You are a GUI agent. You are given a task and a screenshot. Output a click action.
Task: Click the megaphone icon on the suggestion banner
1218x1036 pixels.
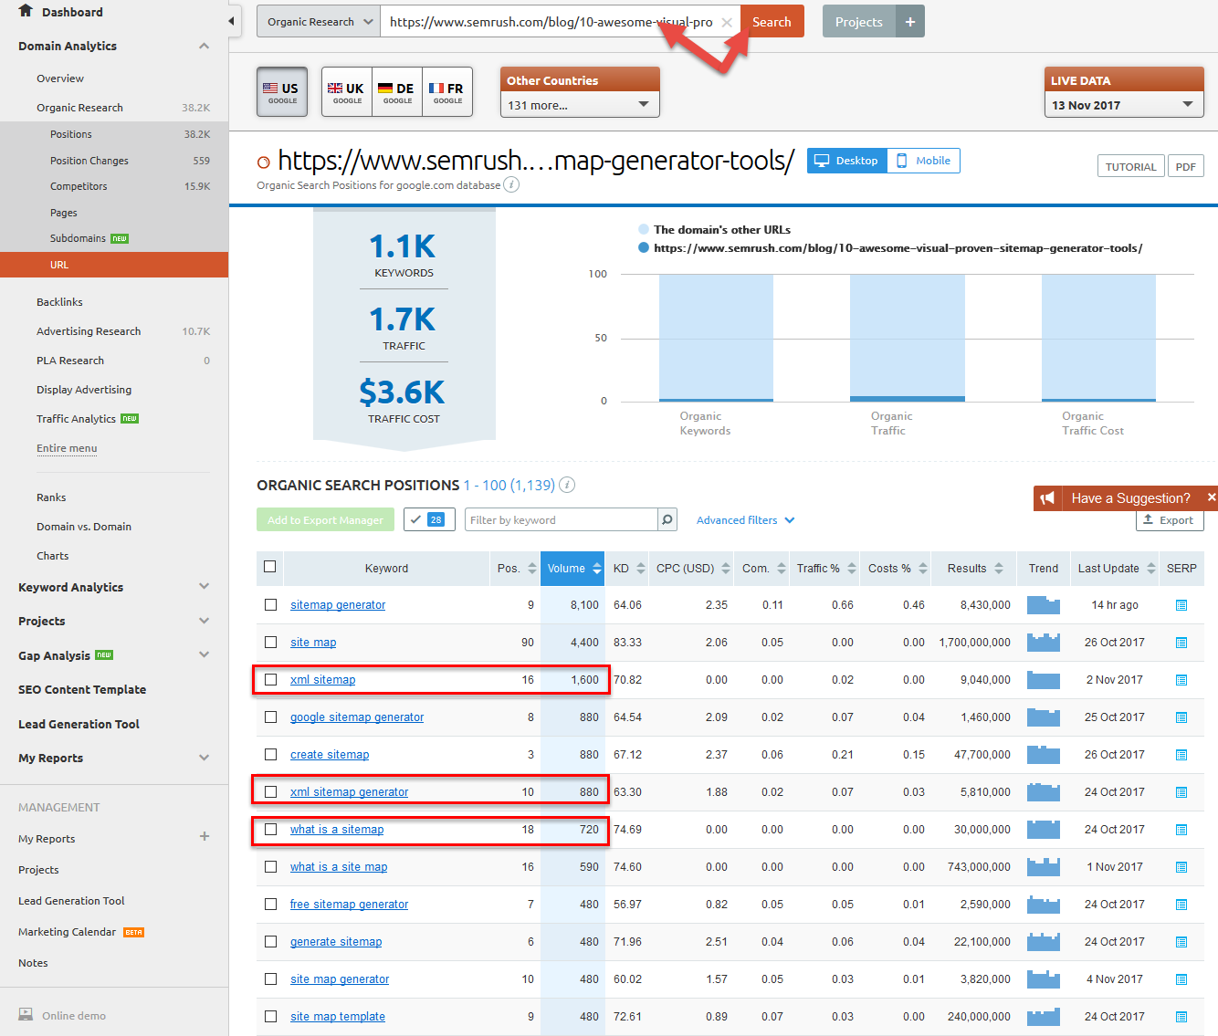pos(1048,497)
